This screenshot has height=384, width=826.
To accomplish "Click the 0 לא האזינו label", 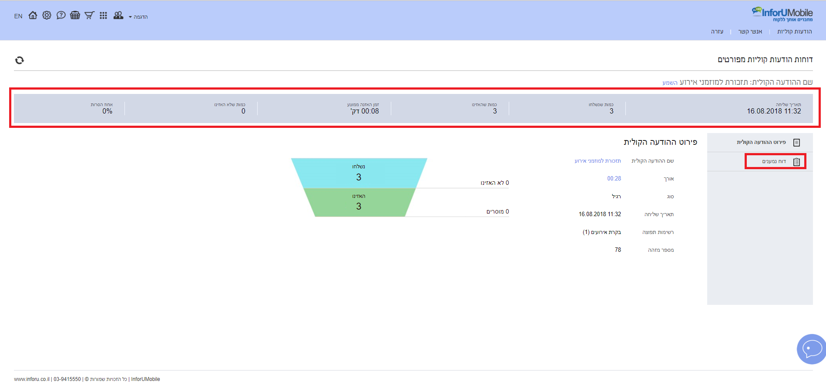I will pyautogui.click(x=495, y=183).
